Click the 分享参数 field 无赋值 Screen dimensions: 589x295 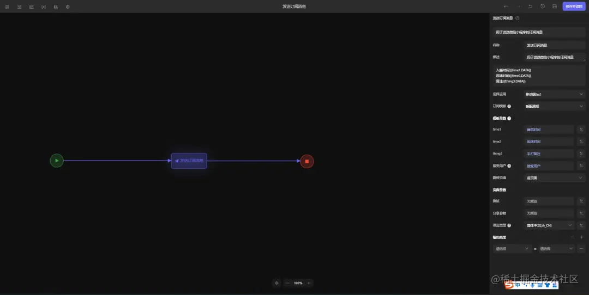(x=549, y=213)
